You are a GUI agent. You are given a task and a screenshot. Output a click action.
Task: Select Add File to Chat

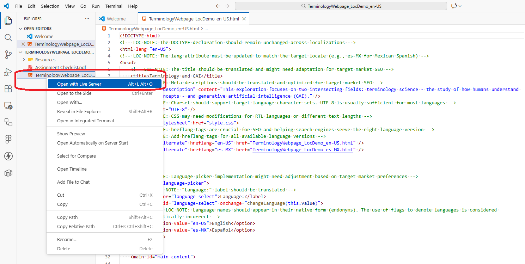click(105, 182)
